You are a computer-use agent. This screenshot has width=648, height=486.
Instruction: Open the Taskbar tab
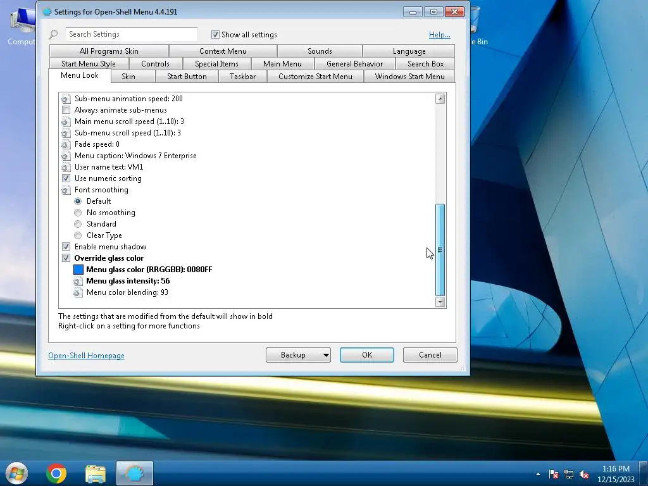point(242,77)
